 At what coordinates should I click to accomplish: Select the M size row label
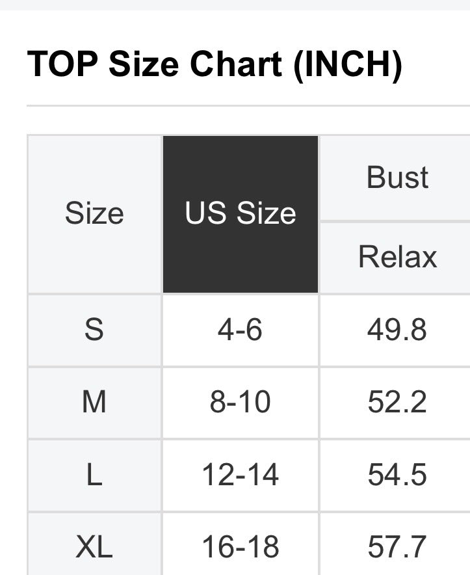94,403
